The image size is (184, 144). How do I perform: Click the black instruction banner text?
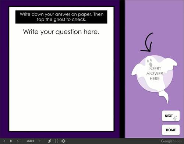(x=61, y=17)
